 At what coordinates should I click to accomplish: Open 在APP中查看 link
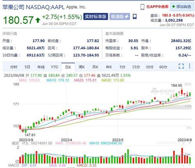click(157, 7)
